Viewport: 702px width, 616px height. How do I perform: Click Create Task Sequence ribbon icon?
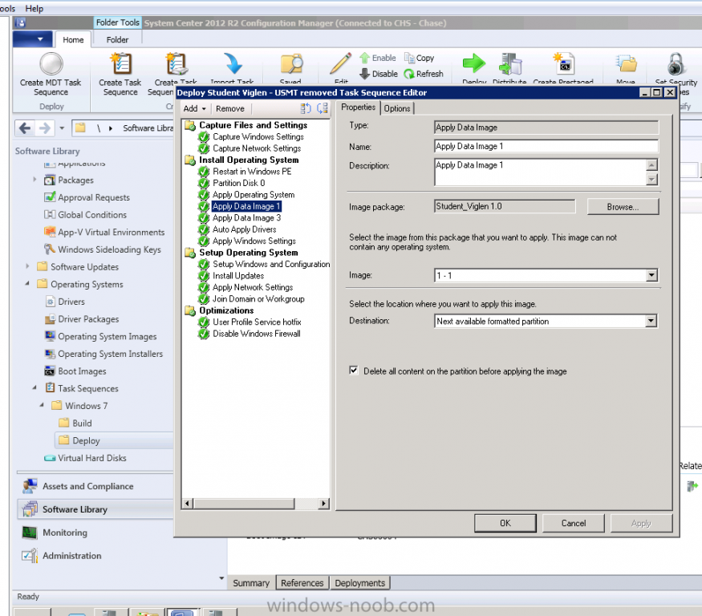point(120,63)
